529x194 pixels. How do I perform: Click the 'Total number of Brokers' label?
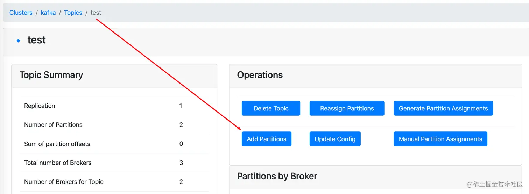[x=58, y=163]
